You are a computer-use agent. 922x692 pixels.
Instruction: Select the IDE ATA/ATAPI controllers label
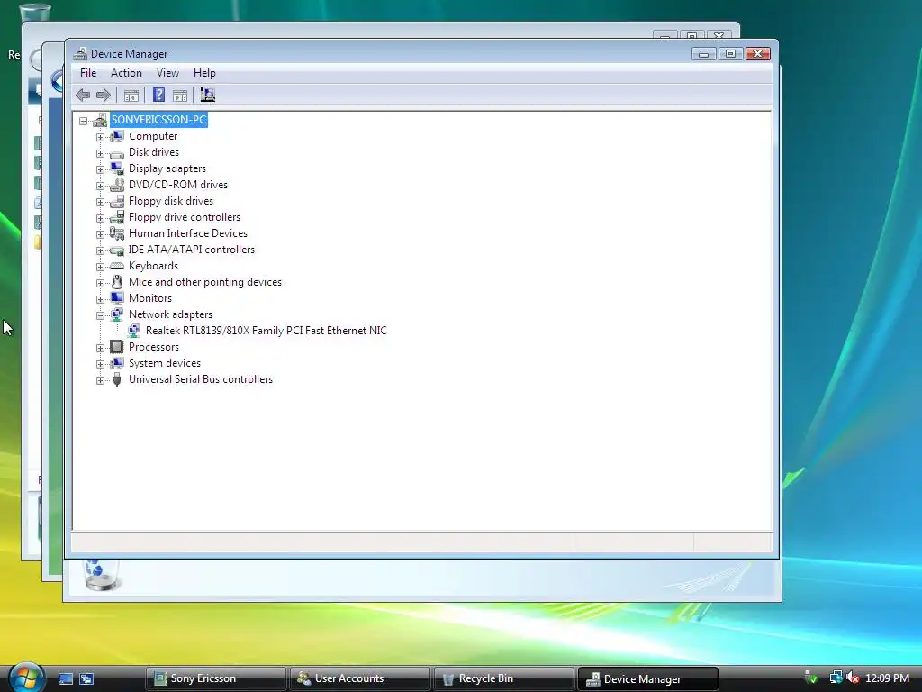coord(192,250)
